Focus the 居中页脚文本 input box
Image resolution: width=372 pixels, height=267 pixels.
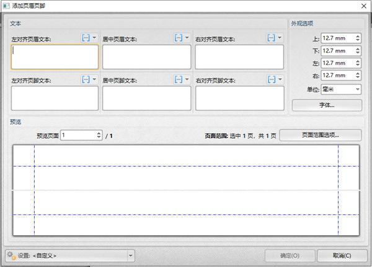click(146, 98)
